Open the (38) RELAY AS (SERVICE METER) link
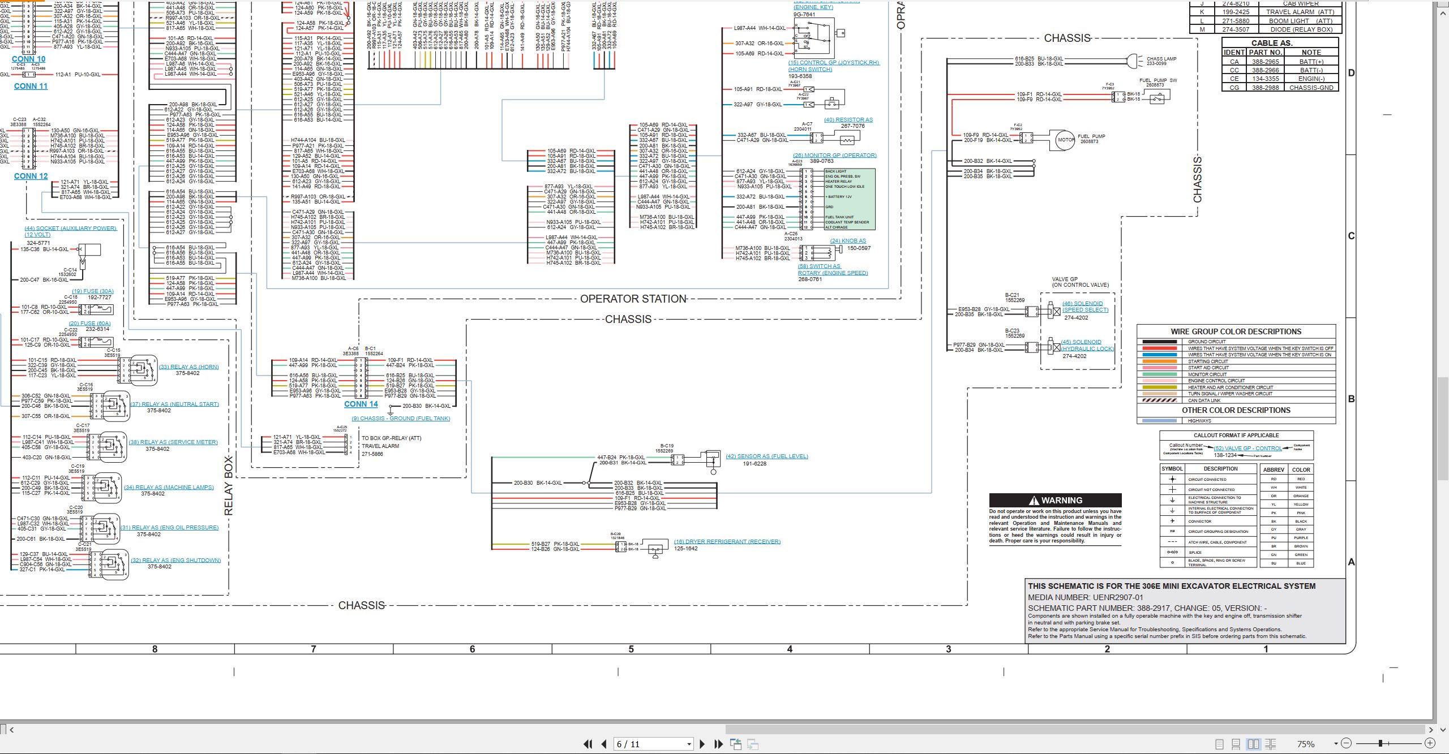This screenshot has height=754, width=1449. tap(173, 442)
